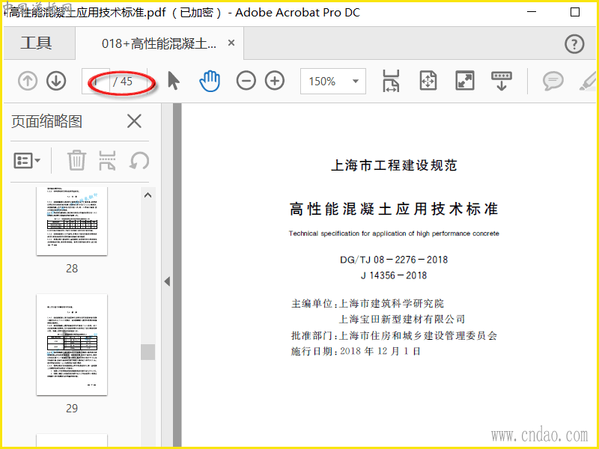Click the 批准部门 line

pyautogui.click(x=394, y=335)
